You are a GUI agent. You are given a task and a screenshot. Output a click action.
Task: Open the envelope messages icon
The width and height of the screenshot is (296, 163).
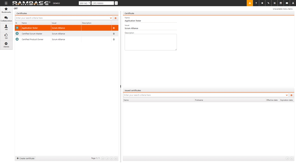pyautogui.click(x=287, y=3)
